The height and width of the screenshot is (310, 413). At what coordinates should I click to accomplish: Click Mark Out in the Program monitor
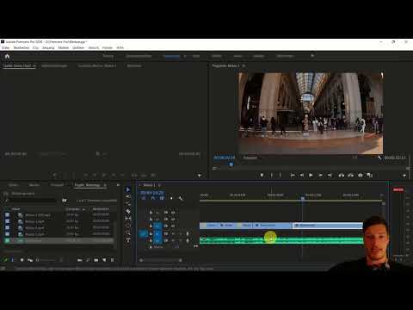(x=280, y=175)
